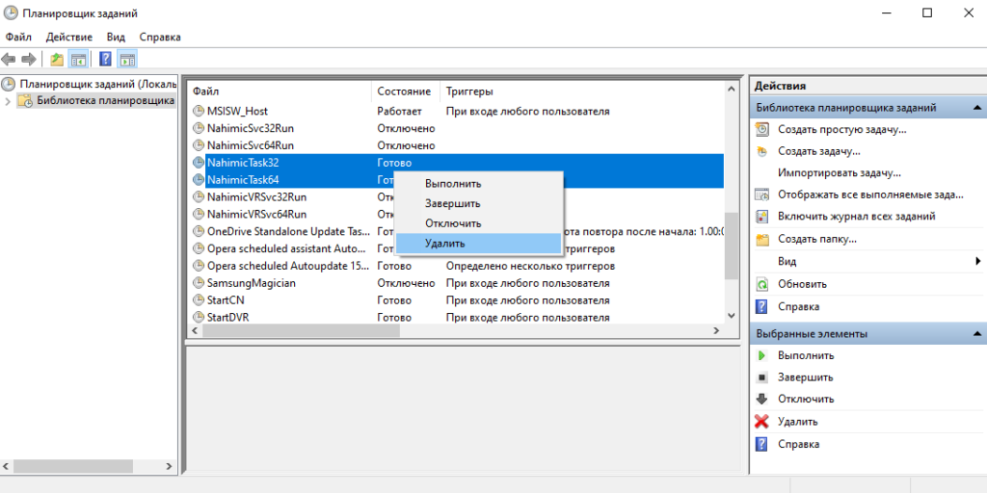The height and width of the screenshot is (493, 987).
Task: Click the Create folder (Создать папку) icon
Action: [x=761, y=239]
